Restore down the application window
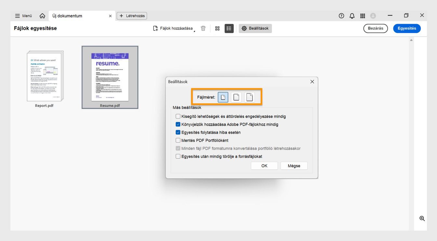Screen dimensions: 437x241 [406, 16]
